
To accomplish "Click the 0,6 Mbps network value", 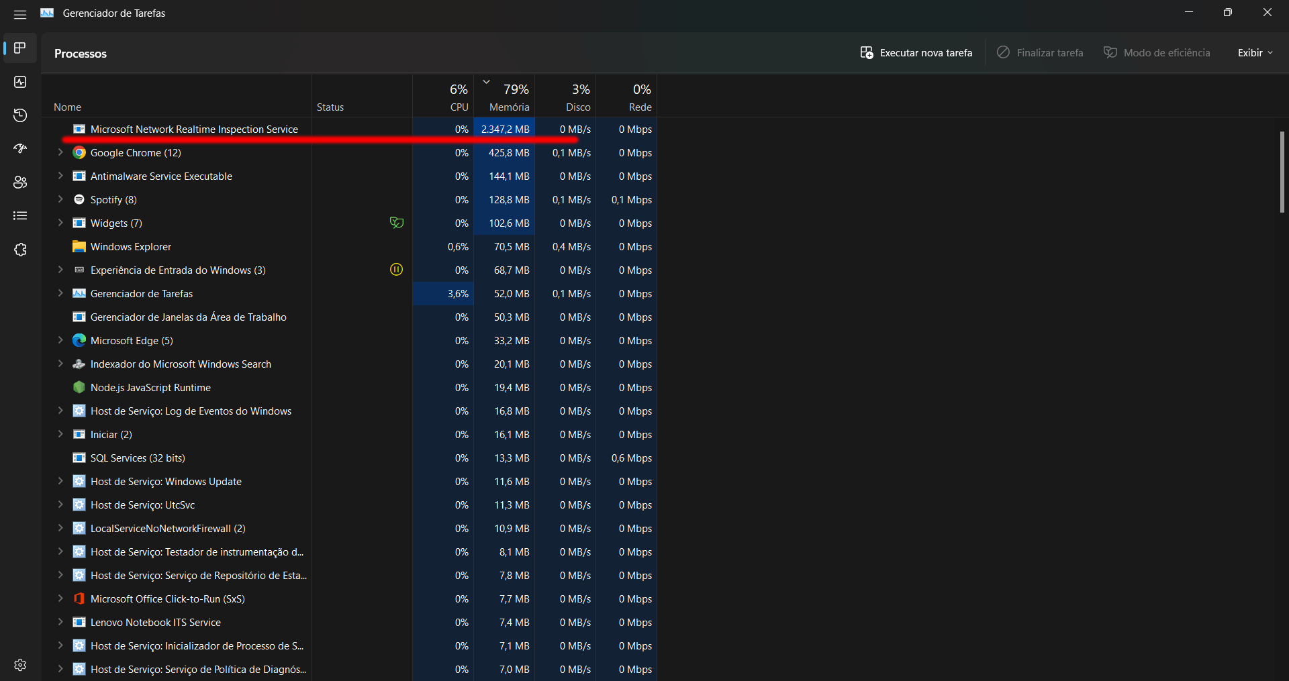I will pos(632,458).
